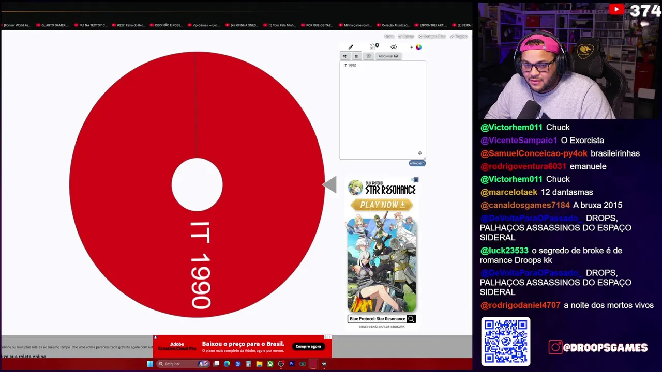
Task: Open the results clipboard tab
Action: [372, 47]
